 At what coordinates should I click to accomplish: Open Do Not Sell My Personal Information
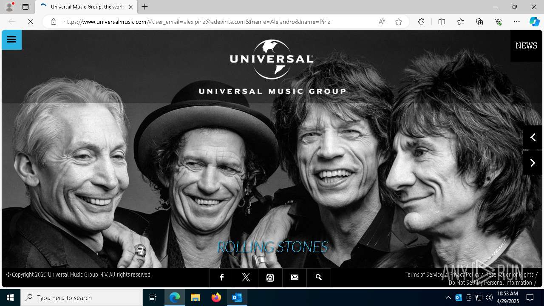[490, 283]
